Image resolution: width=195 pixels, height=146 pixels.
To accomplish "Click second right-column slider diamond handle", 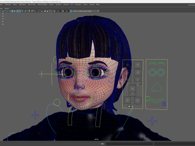I will click(138, 72).
